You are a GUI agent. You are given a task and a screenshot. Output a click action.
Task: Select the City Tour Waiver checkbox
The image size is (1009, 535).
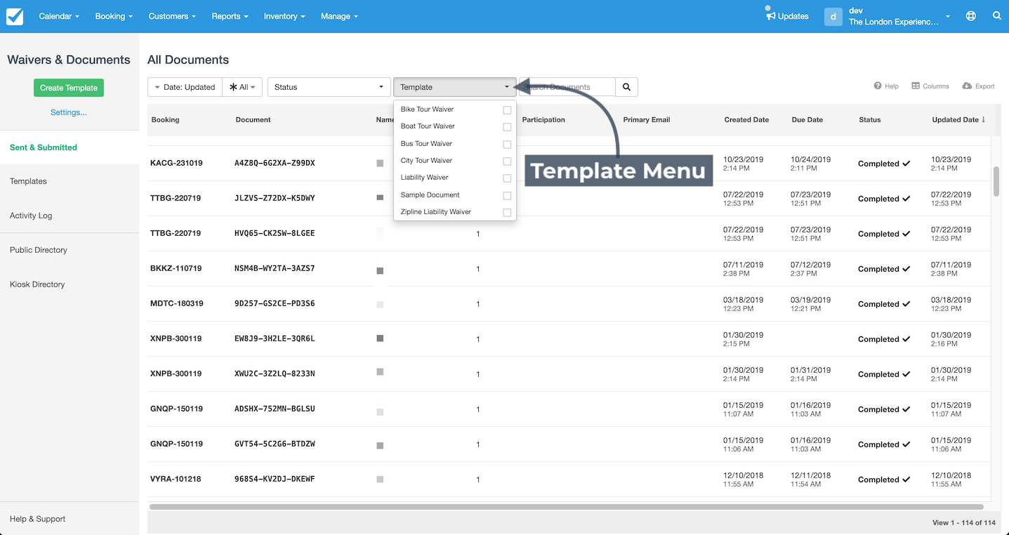507,161
